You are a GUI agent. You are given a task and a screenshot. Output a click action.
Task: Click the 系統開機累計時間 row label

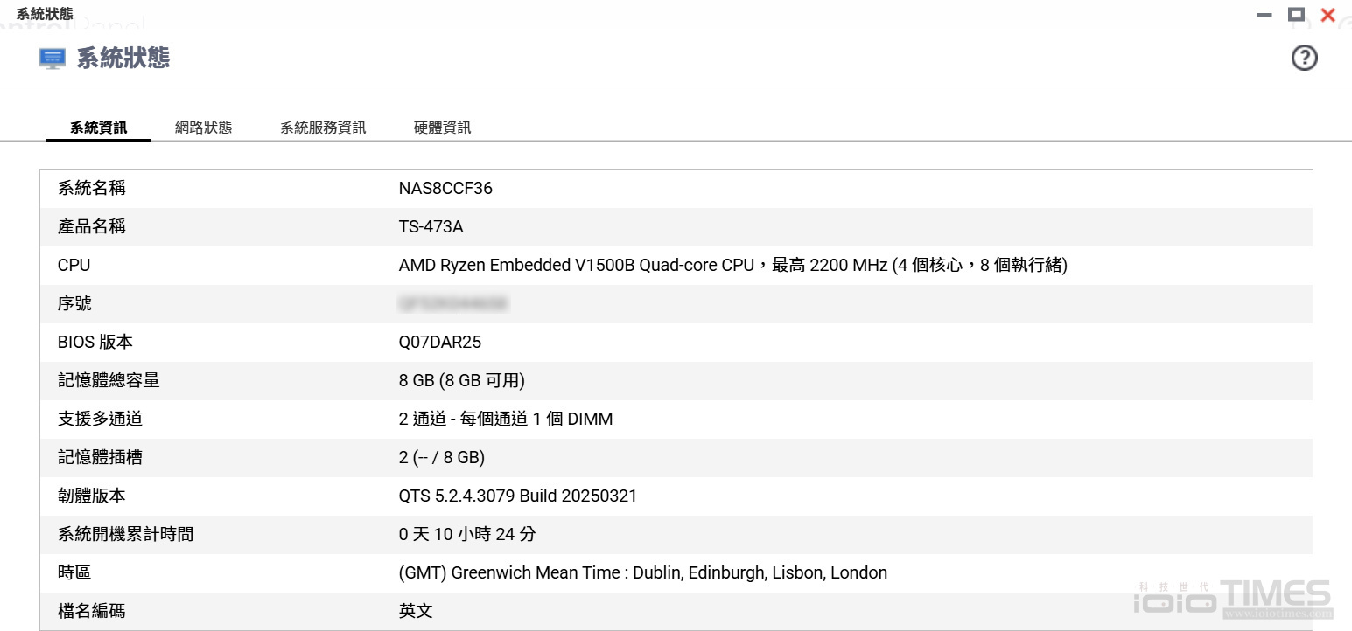click(125, 534)
